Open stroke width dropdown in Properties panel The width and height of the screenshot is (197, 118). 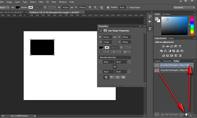[x=121, y=48]
